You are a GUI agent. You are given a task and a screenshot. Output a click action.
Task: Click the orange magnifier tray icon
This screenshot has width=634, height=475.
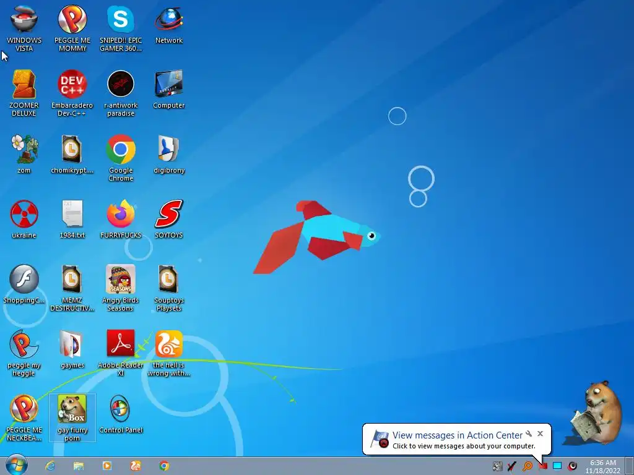pos(528,466)
